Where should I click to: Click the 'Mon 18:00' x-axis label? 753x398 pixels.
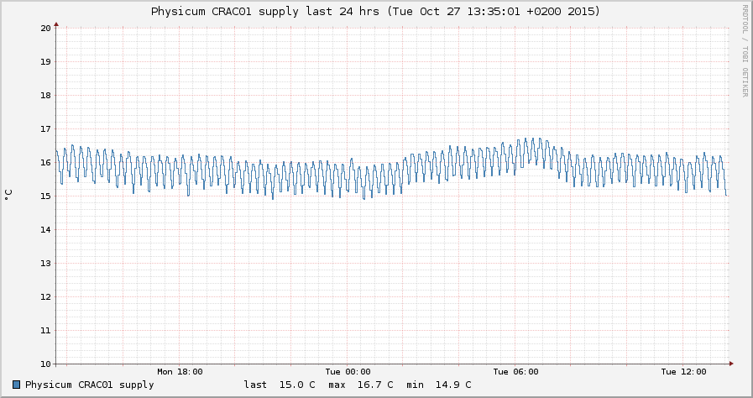point(180,372)
